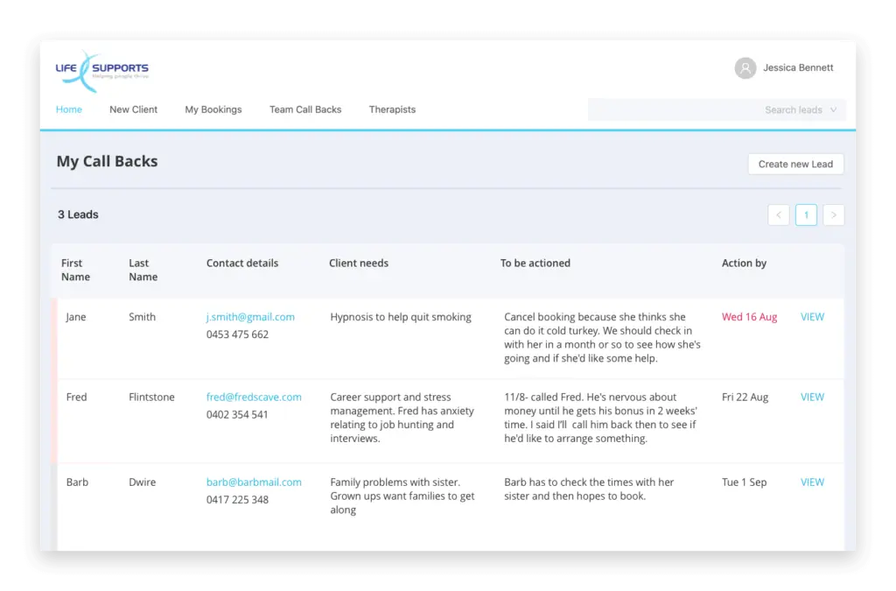Click the 'Cancel booking because she thinks' note
Viewport: 896px width, 591px height.
[602, 337]
